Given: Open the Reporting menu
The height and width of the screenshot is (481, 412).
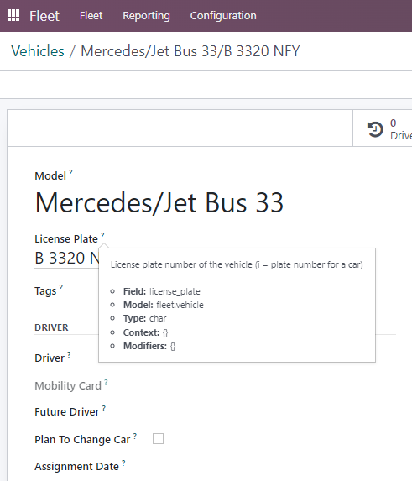Looking at the screenshot, I should coord(146,15).
